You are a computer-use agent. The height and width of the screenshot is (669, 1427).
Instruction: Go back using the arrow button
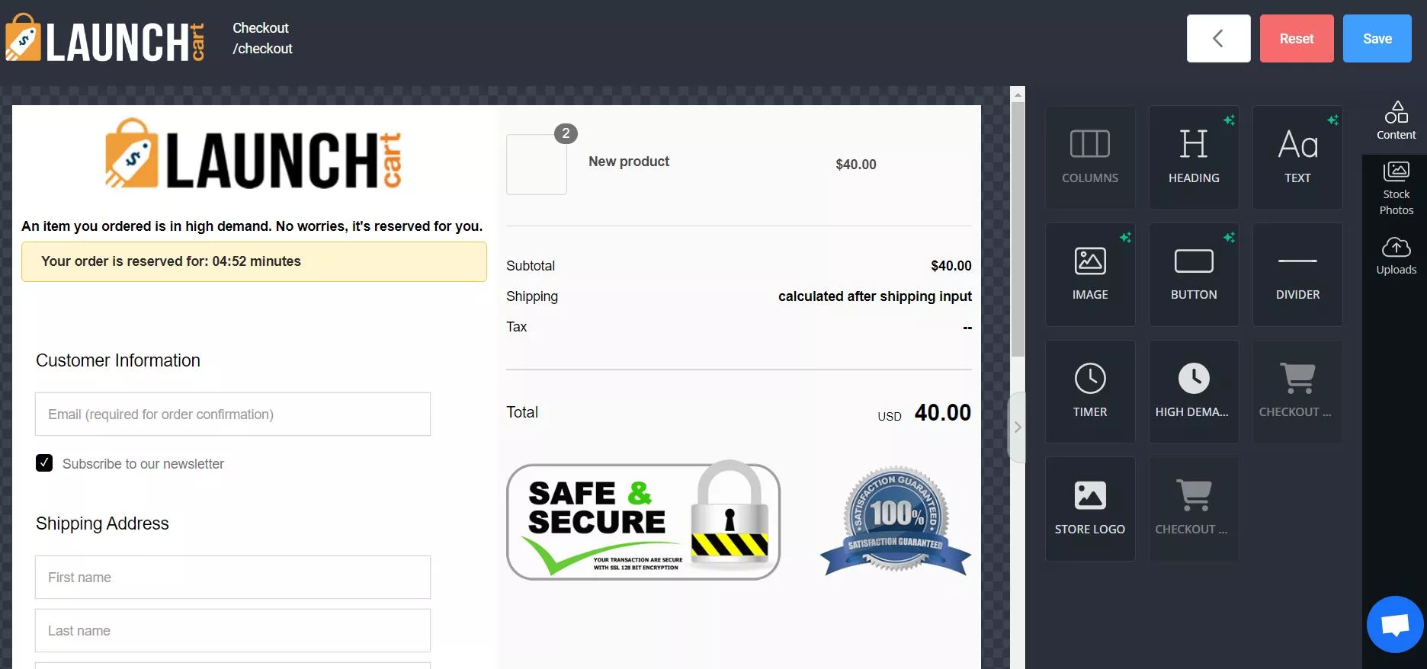(x=1218, y=39)
